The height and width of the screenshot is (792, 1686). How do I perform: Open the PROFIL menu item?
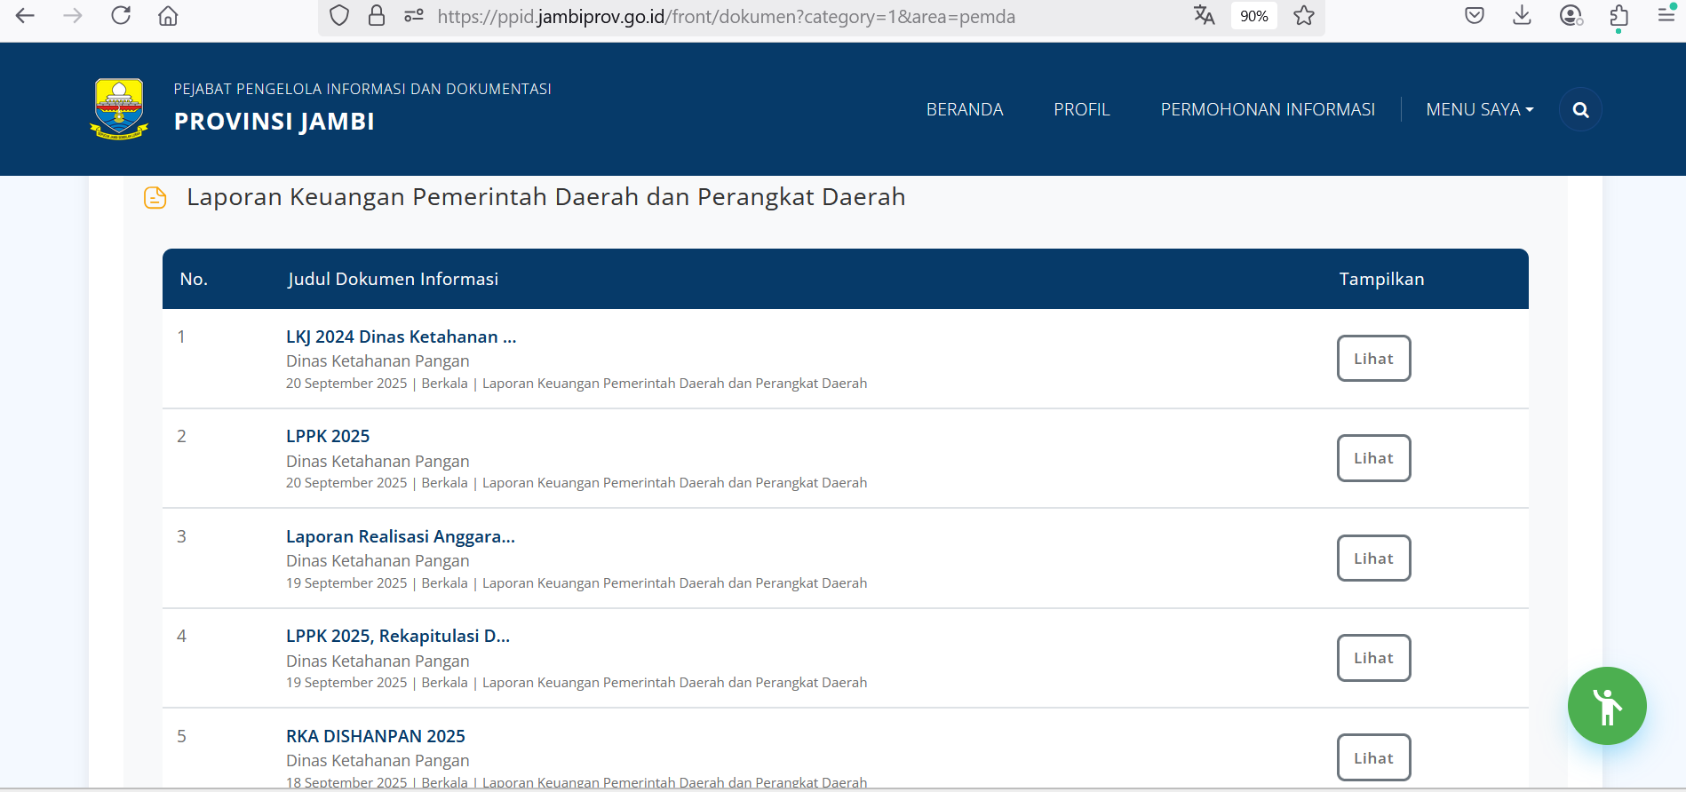[1081, 110]
